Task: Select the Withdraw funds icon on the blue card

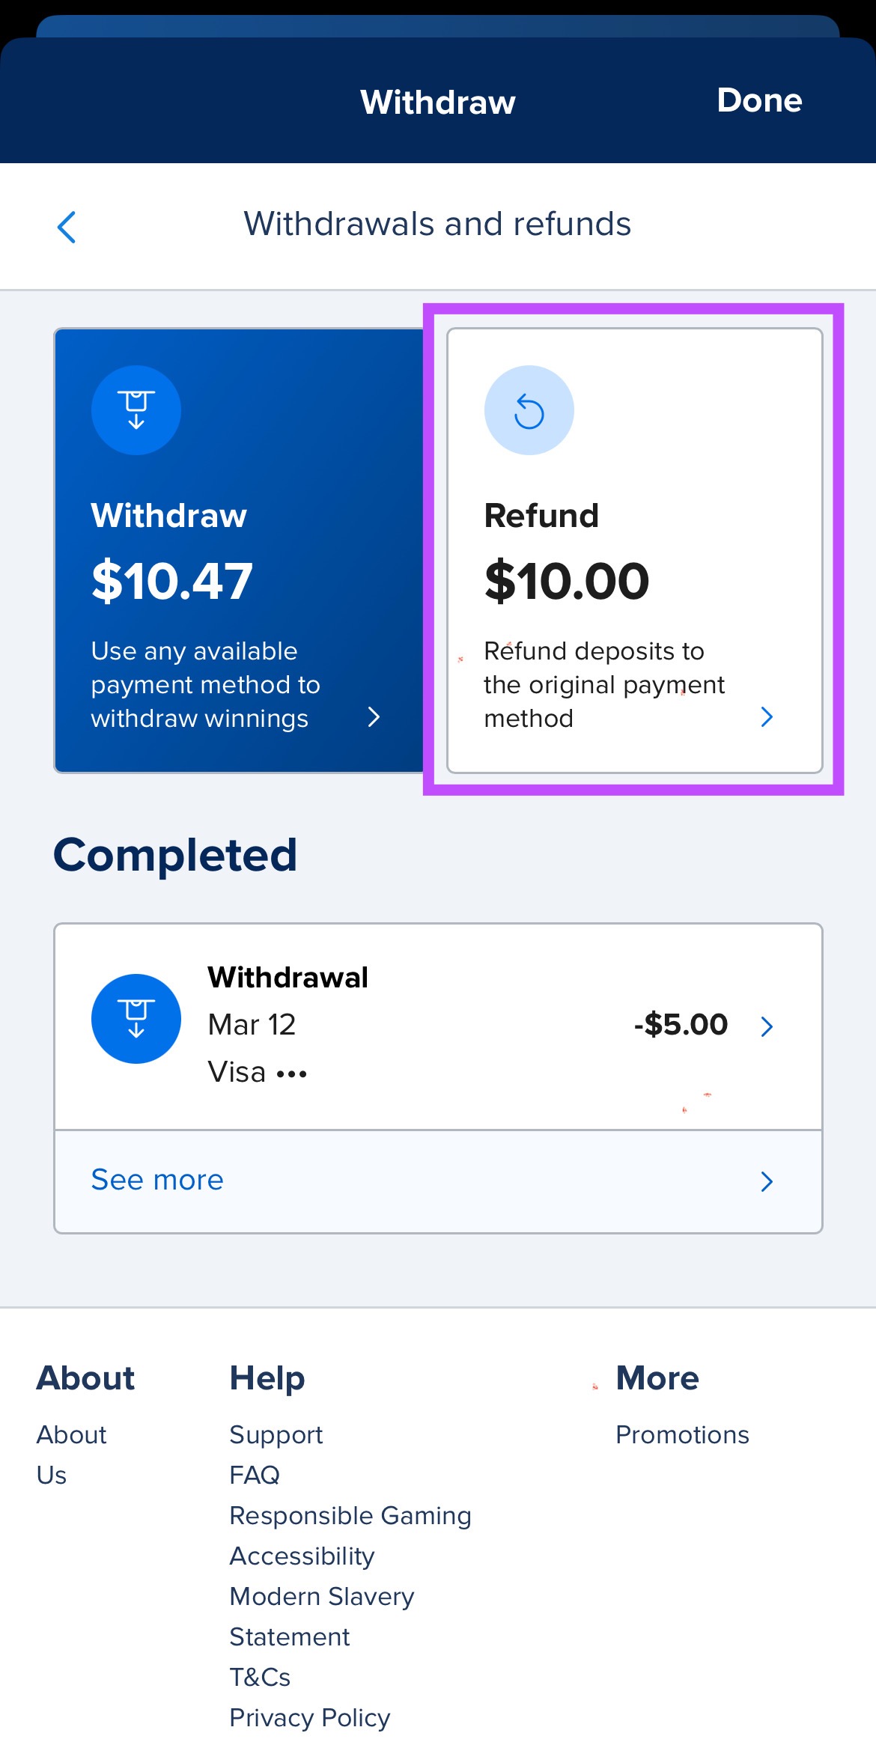Action: click(136, 409)
